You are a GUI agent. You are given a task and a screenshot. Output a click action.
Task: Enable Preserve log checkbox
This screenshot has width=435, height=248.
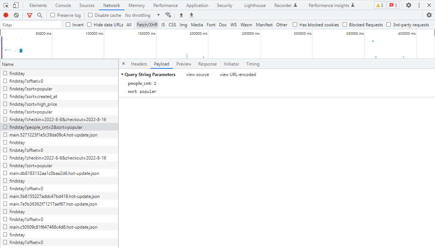click(x=53, y=15)
